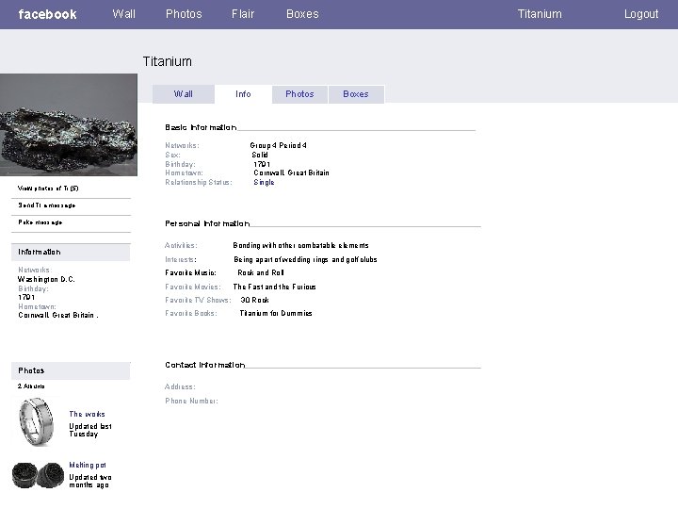The height and width of the screenshot is (509, 678).
Task: Go to Flair in the top navigation
Action: [243, 14]
